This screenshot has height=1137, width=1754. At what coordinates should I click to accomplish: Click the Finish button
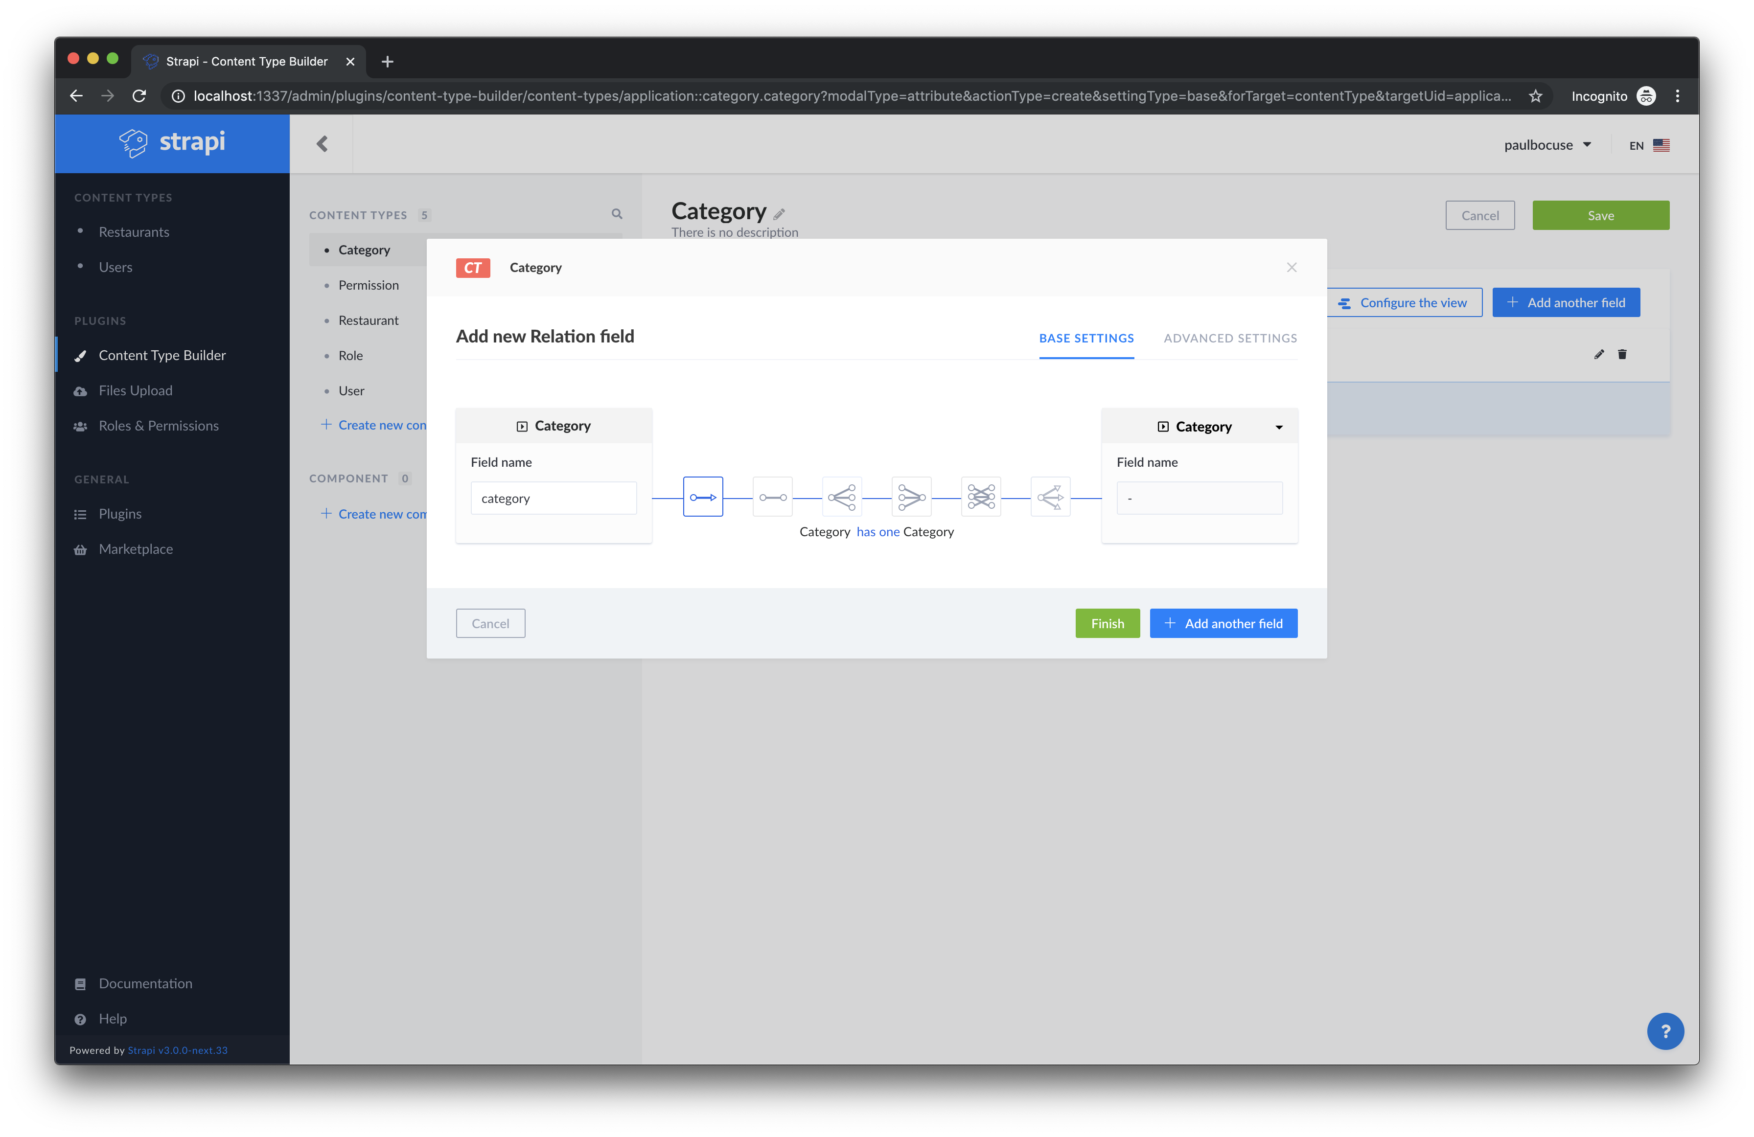coord(1107,623)
